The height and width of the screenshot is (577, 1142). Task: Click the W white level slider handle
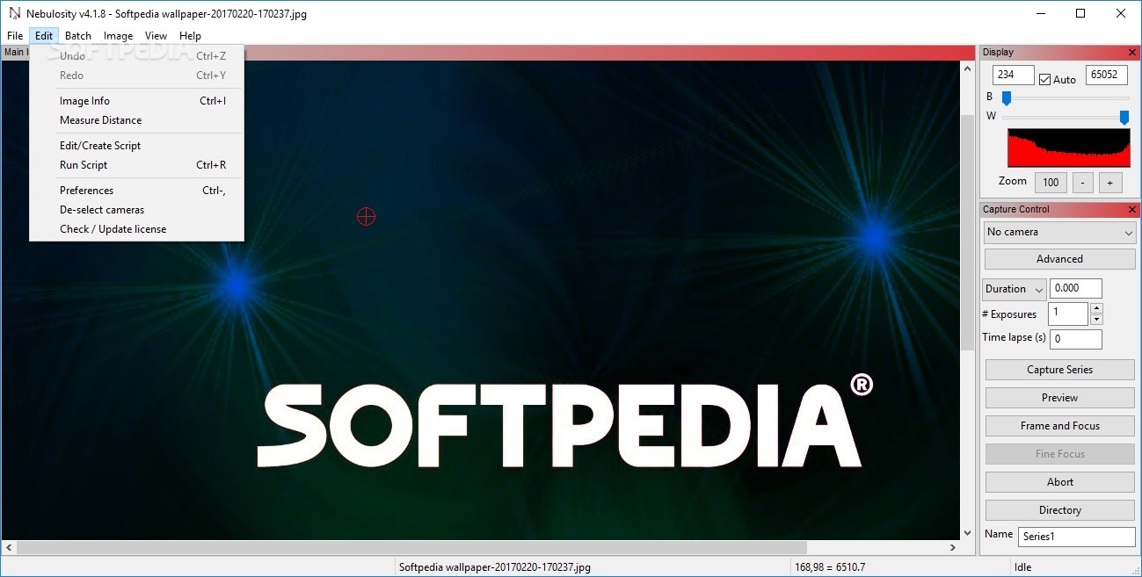(1124, 118)
